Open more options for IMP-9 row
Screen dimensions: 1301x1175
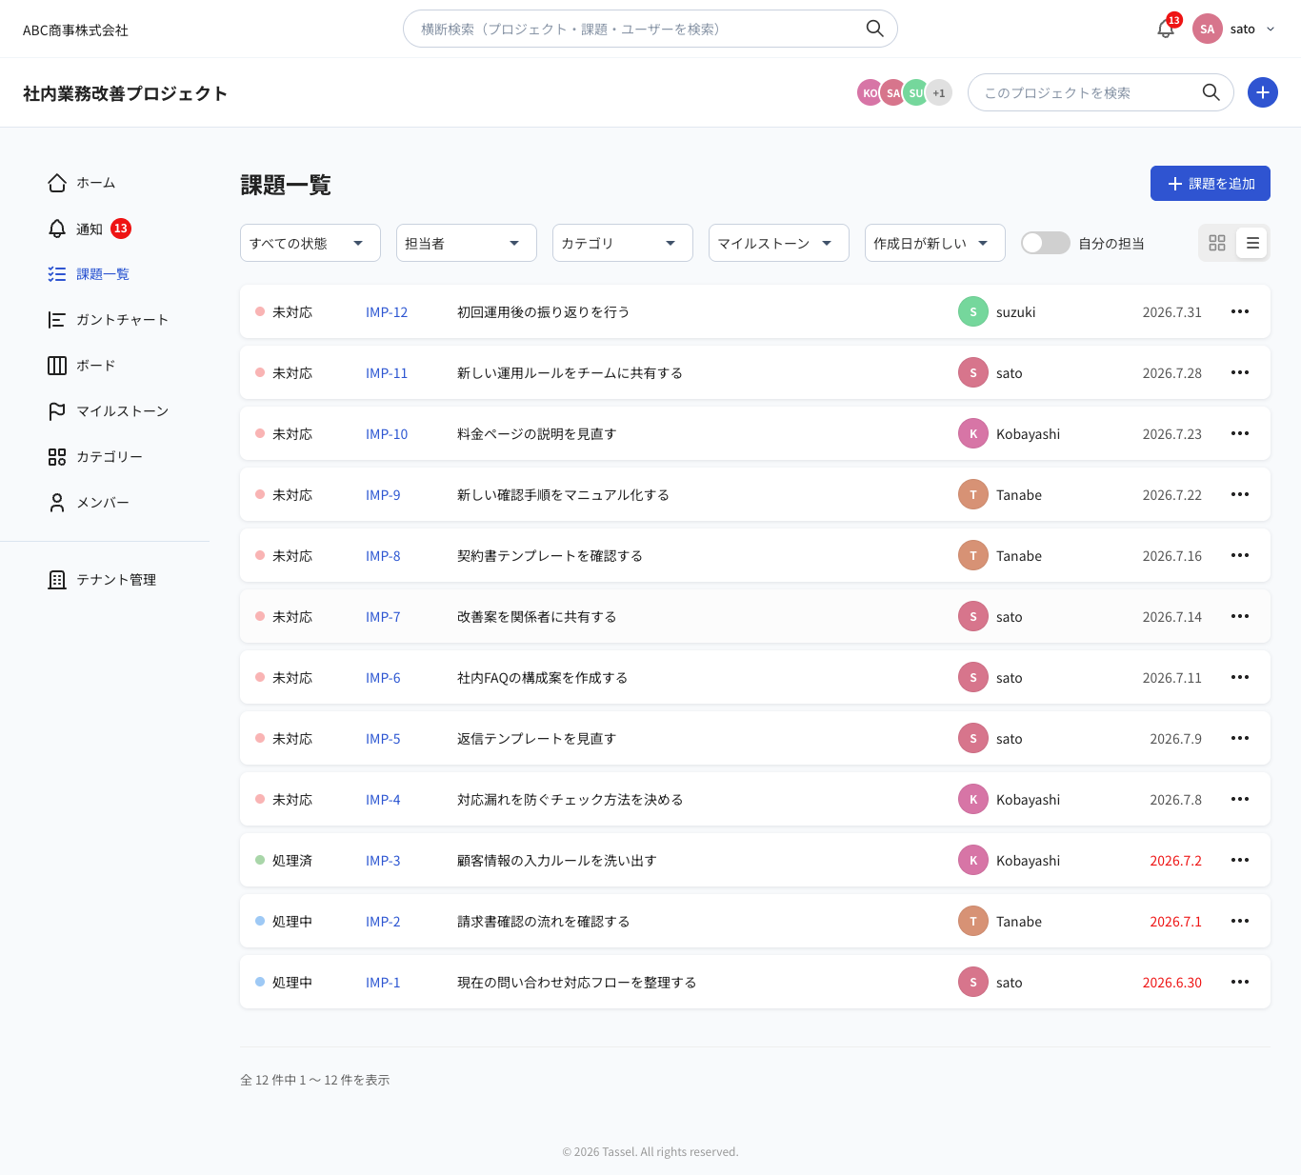[1240, 494]
